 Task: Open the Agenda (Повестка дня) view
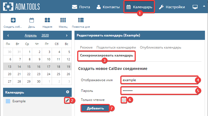(x=81, y=20)
